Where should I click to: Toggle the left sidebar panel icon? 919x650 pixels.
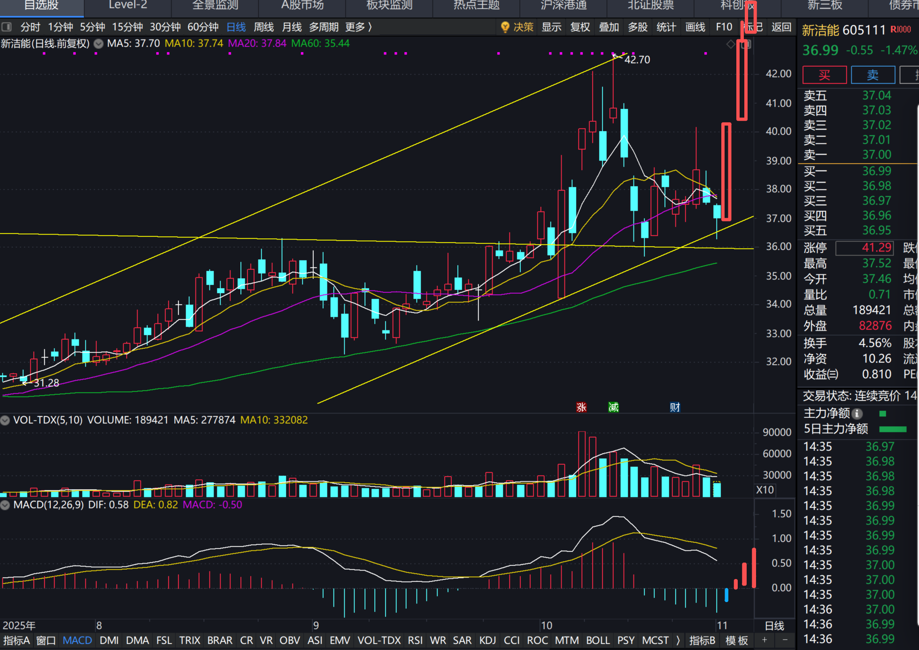click(x=7, y=27)
